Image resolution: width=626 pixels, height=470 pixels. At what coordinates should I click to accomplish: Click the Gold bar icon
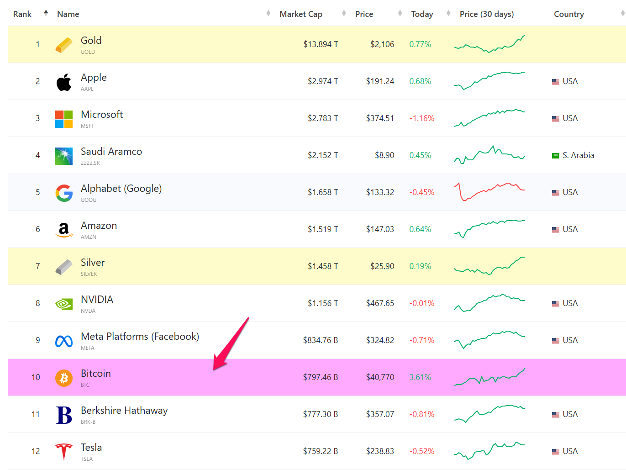click(64, 45)
